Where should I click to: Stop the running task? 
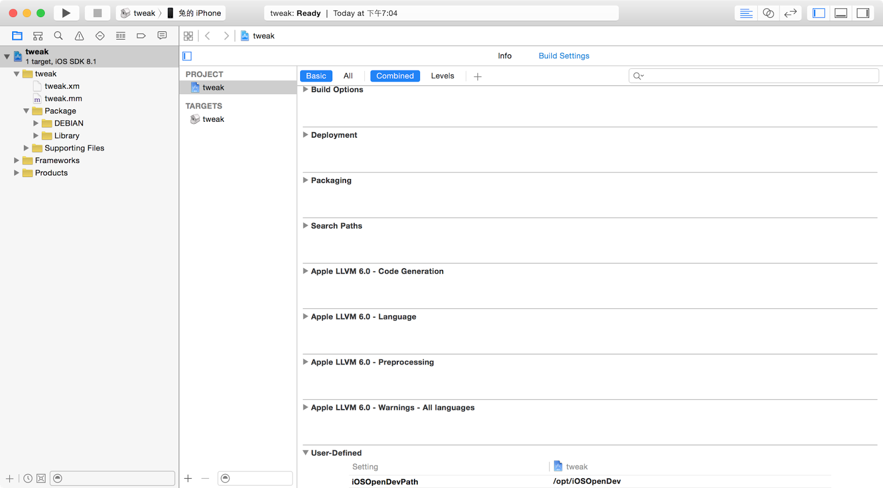tap(97, 13)
